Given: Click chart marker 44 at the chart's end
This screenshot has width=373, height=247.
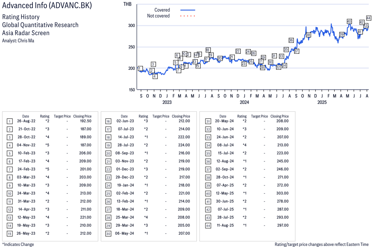Looking at the screenshot, I should point(368,18).
